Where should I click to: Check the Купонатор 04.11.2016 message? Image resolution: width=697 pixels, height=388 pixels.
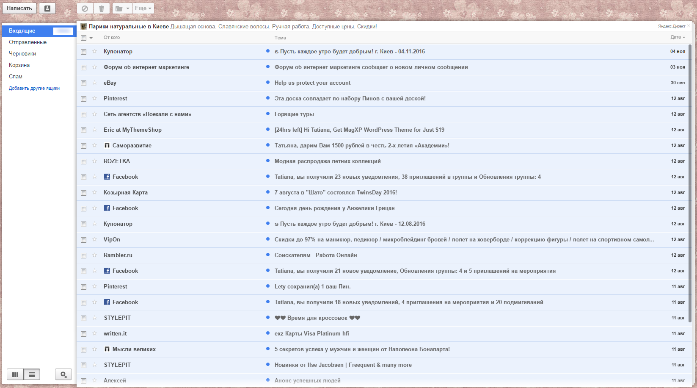(x=84, y=52)
